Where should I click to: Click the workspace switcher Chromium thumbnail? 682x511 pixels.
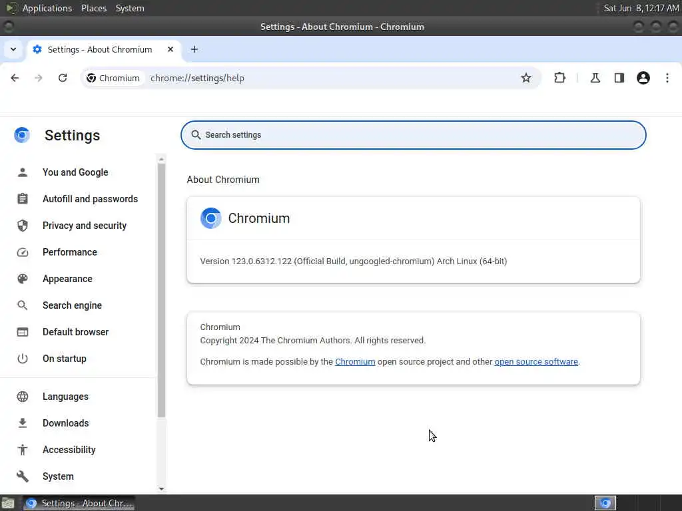[x=605, y=503]
